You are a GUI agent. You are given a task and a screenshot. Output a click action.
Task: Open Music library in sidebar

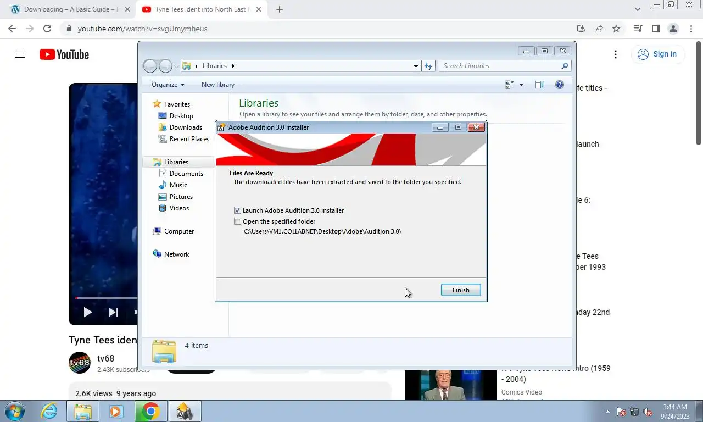(178, 185)
